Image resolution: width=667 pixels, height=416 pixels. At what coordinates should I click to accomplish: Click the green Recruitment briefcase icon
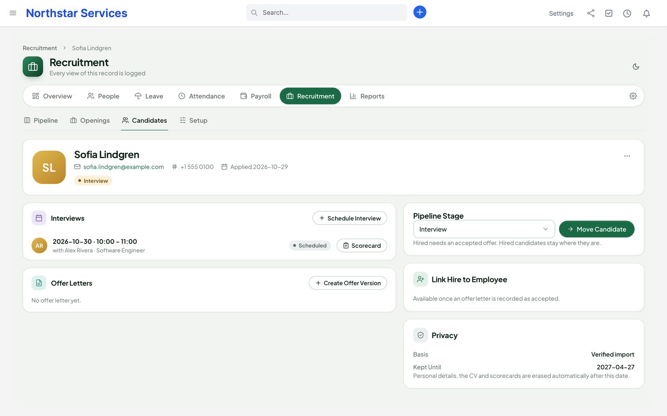33,67
